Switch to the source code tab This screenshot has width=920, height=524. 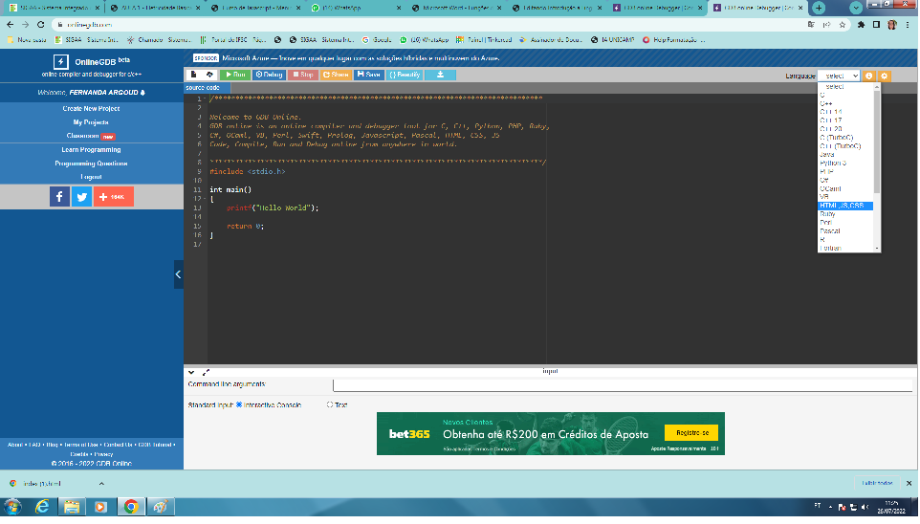pos(203,88)
